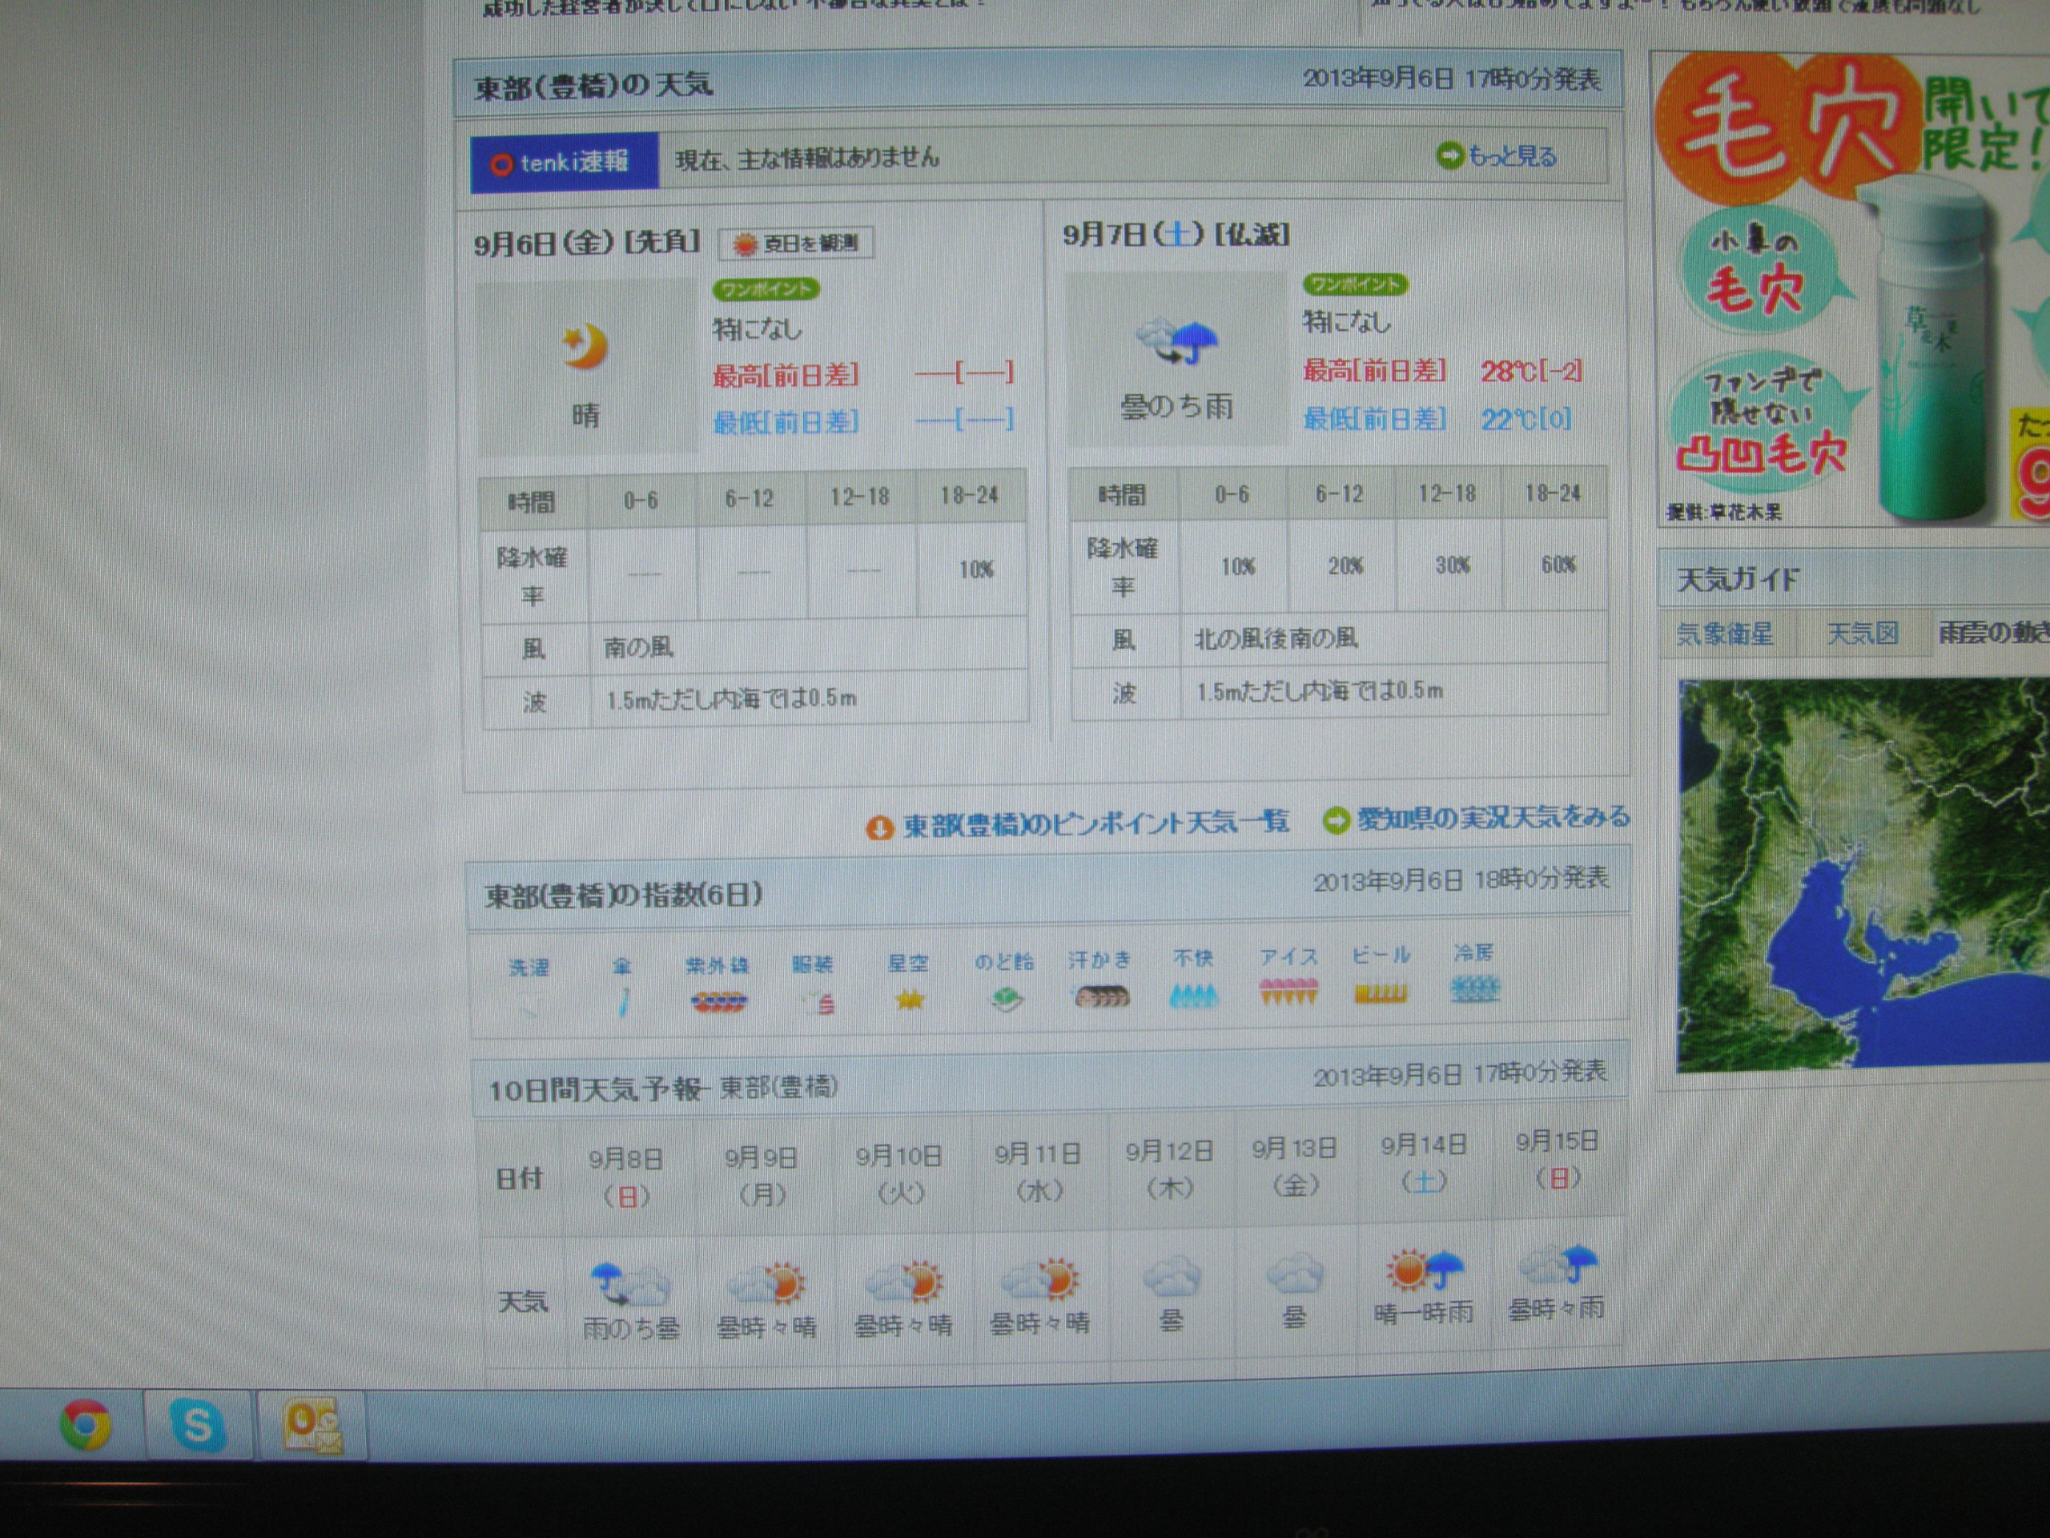Click the 雨のち曇 icon for 9月8日
2050x1538 pixels.
[629, 1285]
